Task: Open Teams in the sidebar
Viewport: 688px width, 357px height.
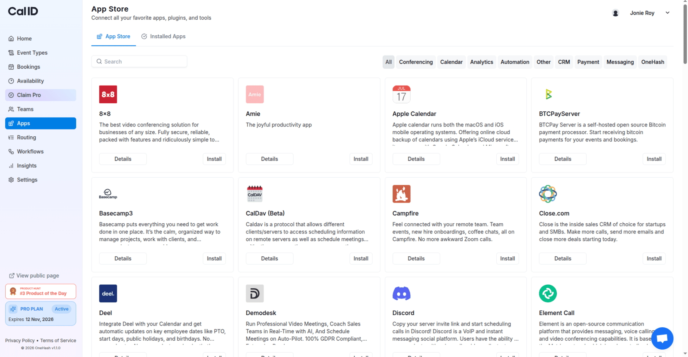Action: coord(40,109)
